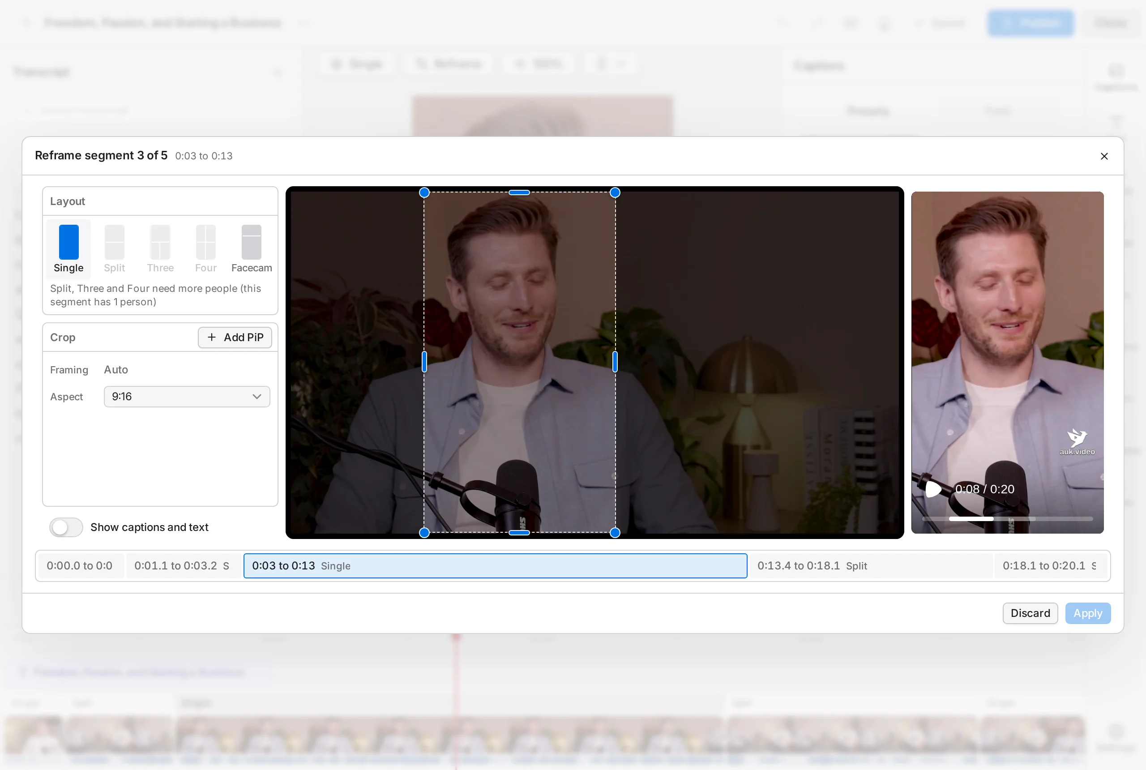Click the bottom edge crop handle

pos(519,532)
